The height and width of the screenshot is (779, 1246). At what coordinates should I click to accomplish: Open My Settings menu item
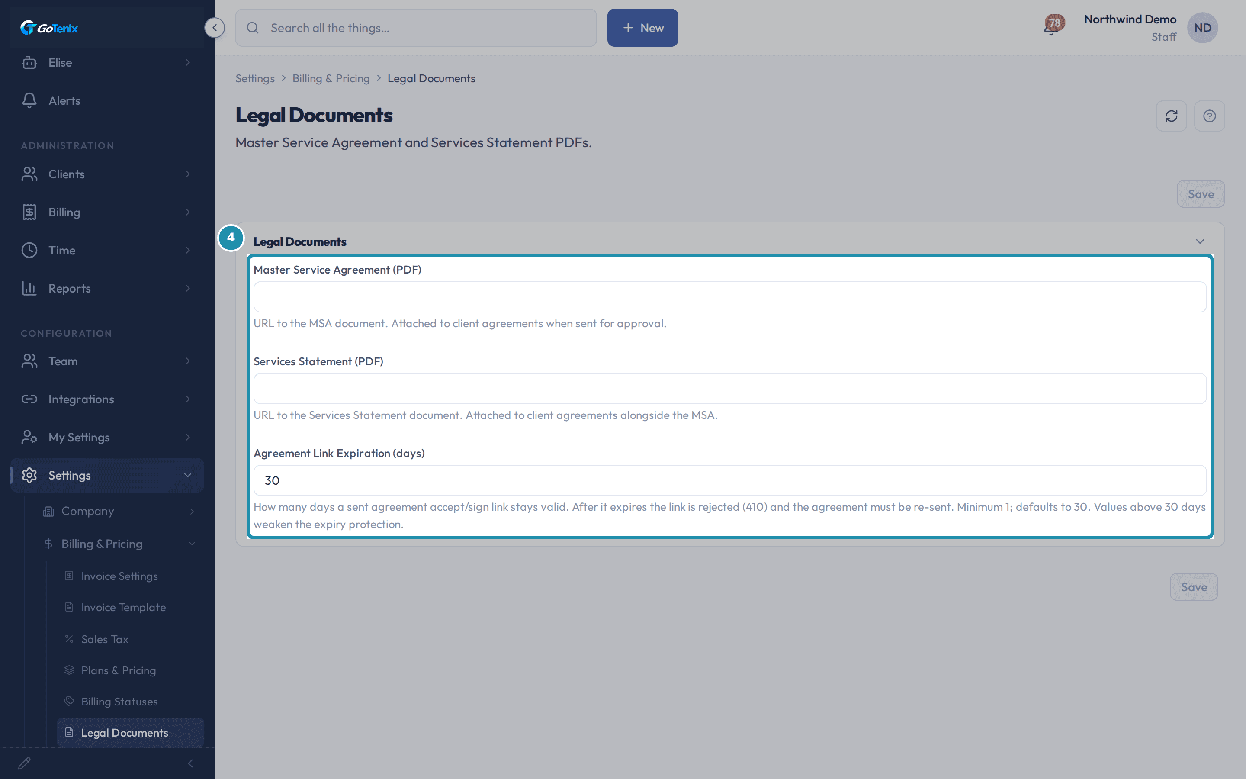(x=107, y=438)
